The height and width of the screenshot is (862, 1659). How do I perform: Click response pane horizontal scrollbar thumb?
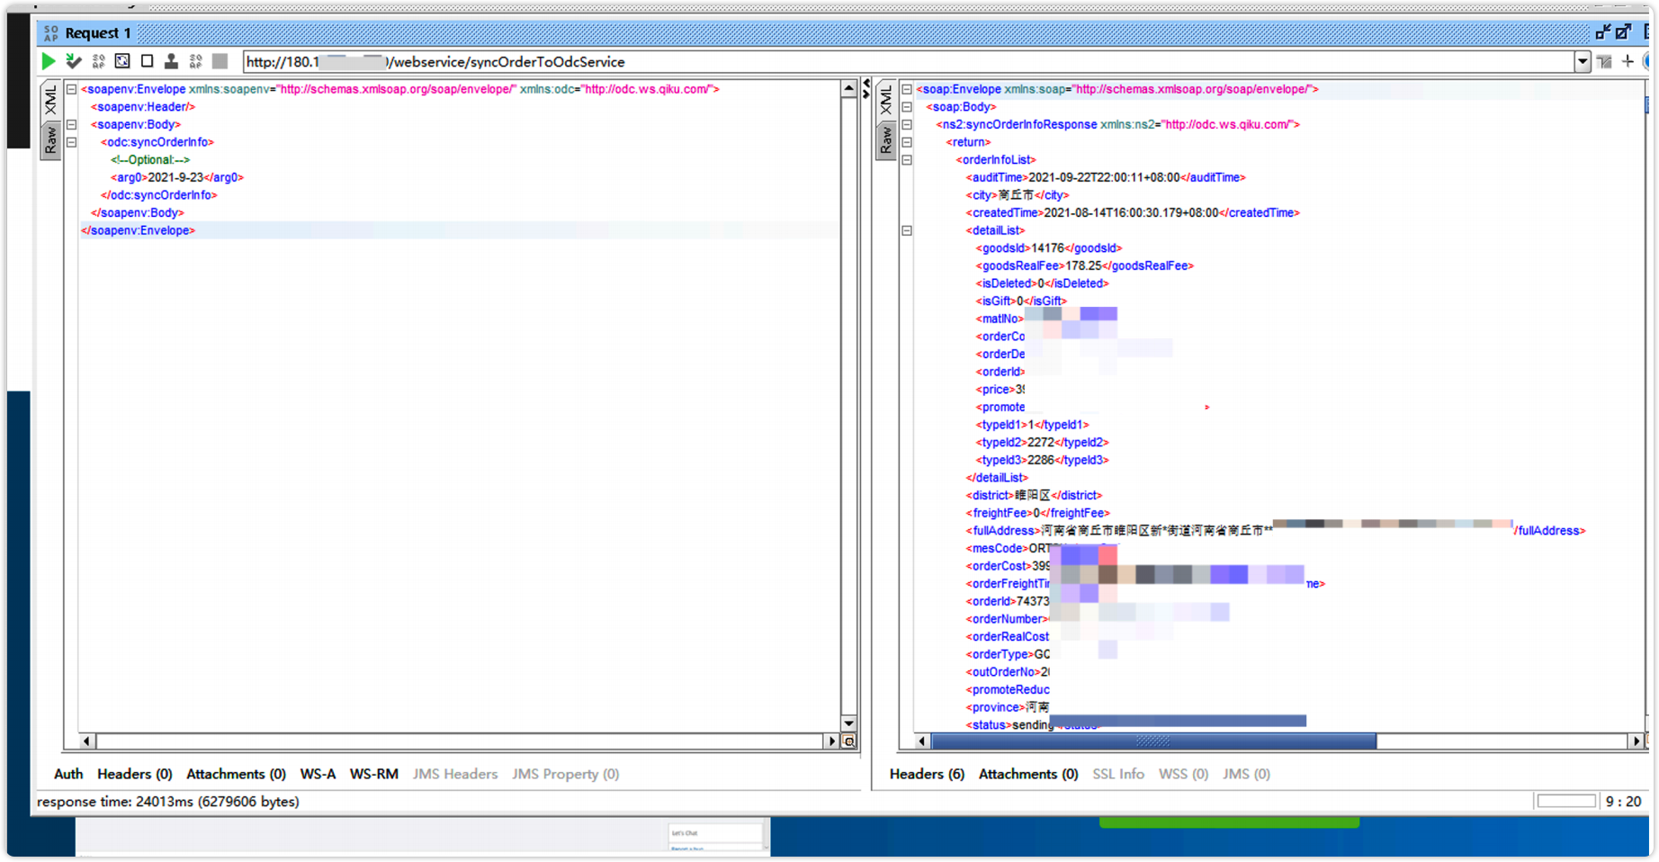[1153, 741]
